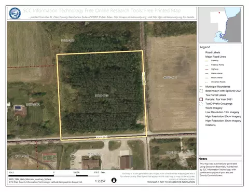Click the county overview locator map
249x192 pixels.
(220, 25)
